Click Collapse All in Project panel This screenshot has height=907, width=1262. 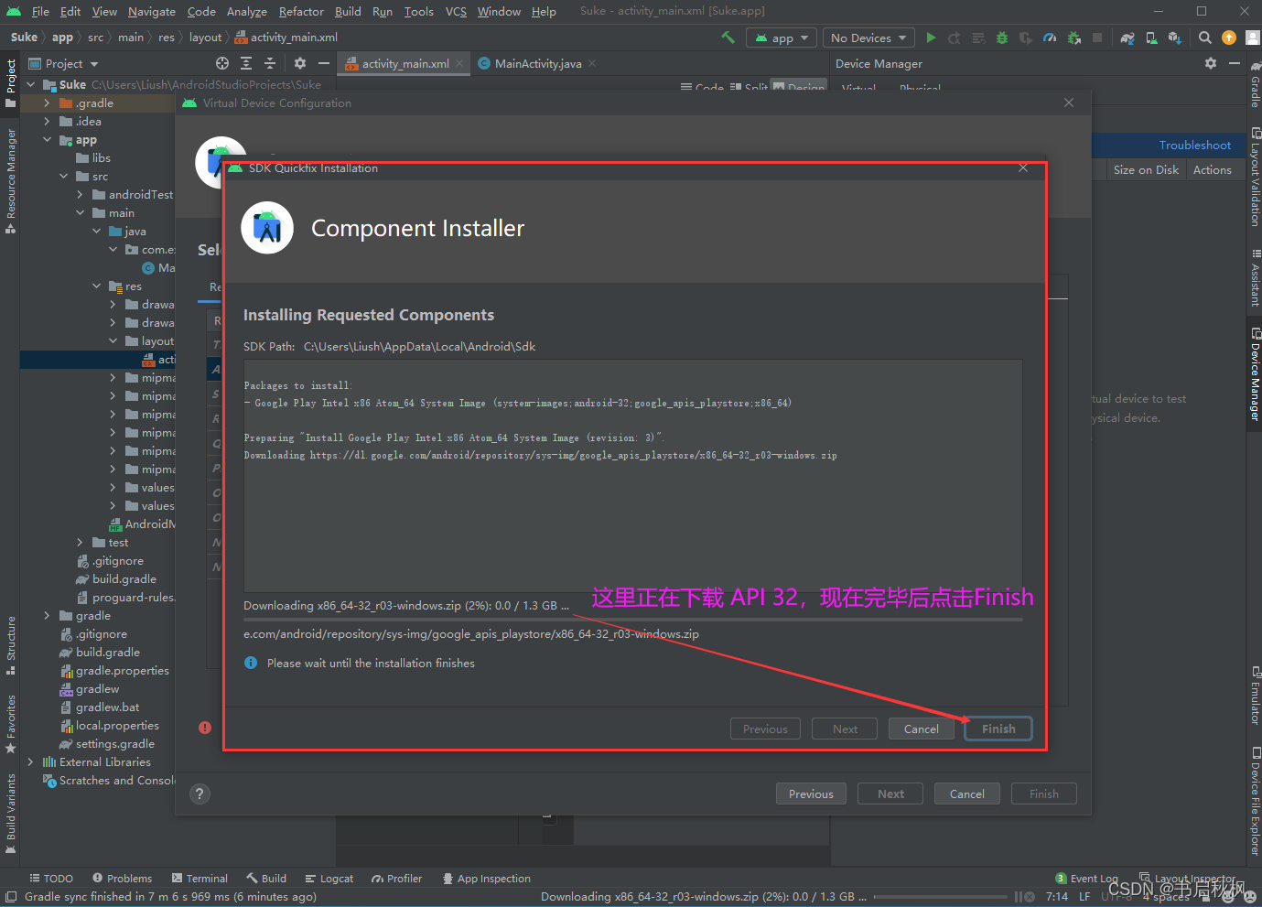pyautogui.click(x=270, y=63)
